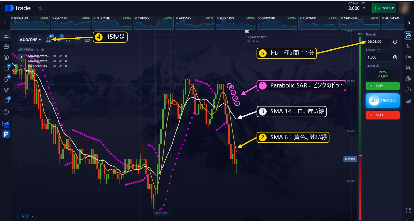The width and height of the screenshot is (414, 221).
Task: Switch time mode using the clock icon
Action: (395, 42)
